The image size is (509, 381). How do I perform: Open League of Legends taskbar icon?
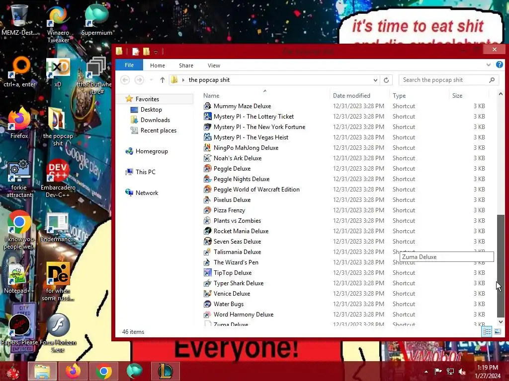165,371
